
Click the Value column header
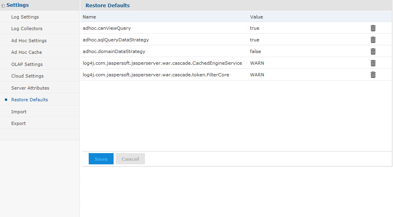pos(257,17)
